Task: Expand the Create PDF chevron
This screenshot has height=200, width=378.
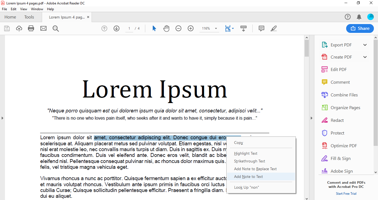Action: (x=365, y=57)
